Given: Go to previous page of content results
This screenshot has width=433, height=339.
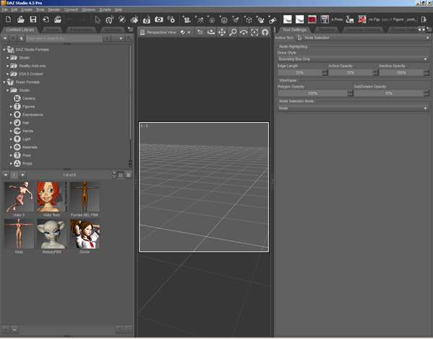Looking at the screenshot, I should (x=6, y=175).
